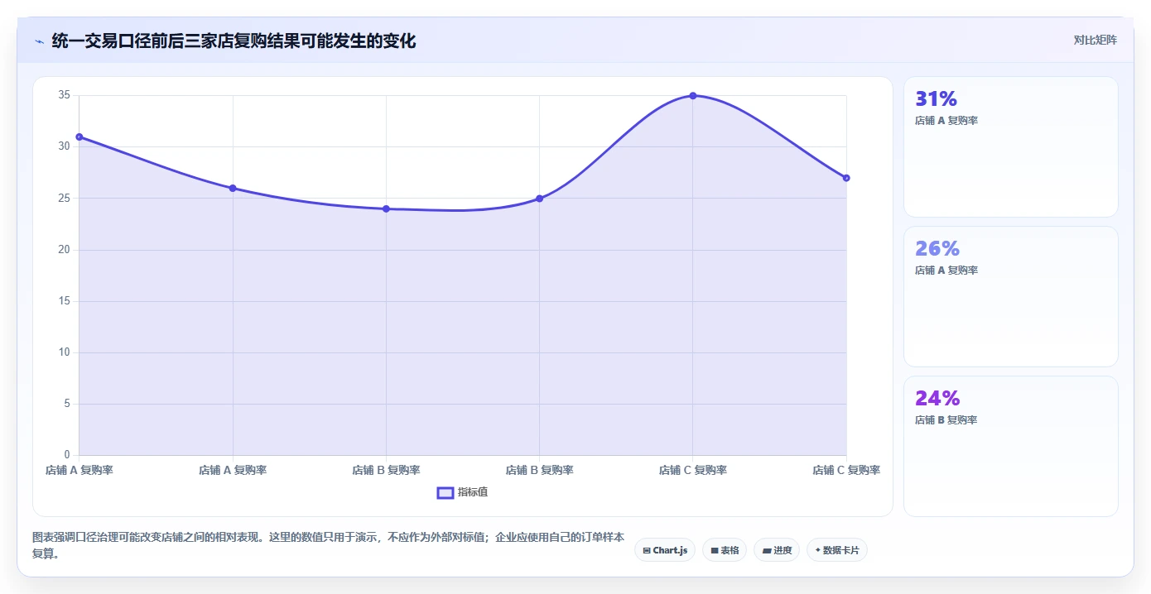Click the 26% value in the stat card
Screen dimensions: 1151x594
[937, 249]
